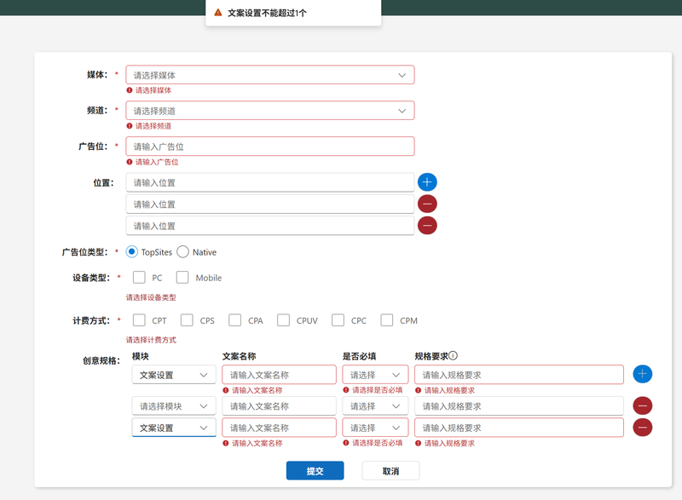Click the blue add position plus icon

[x=427, y=182]
